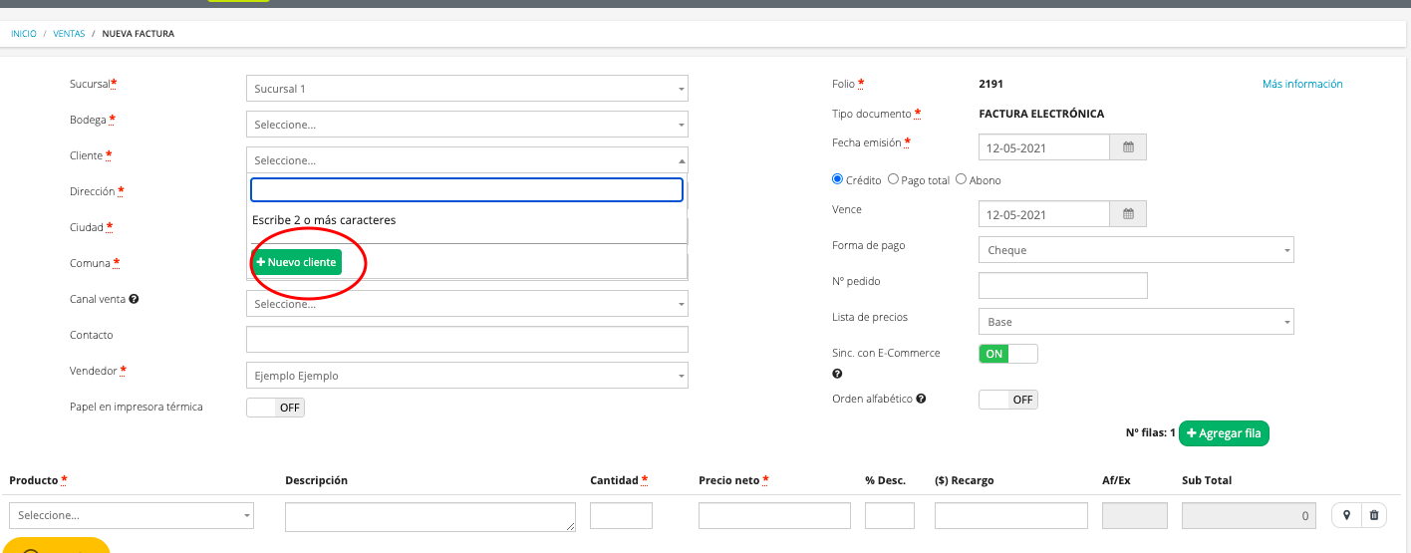Enable the Orden alfabético toggle
1411x553 pixels.
tap(1008, 400)
